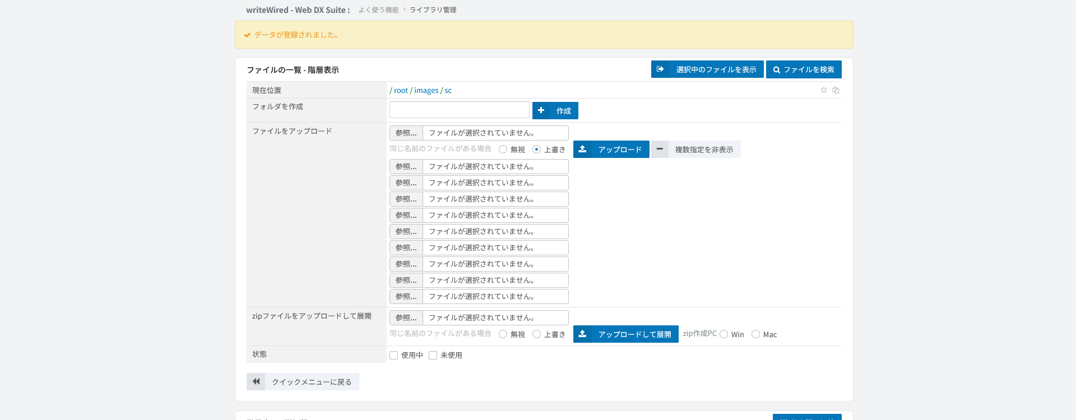Click アップロードして展開 button label
Image resolution: width=1076 pixels, height=420 pixels.
(634, 334)
